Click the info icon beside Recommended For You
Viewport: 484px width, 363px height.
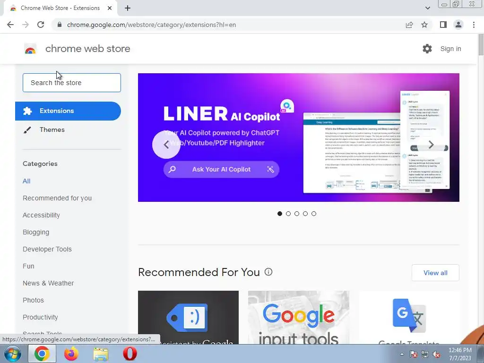(268, 272)
